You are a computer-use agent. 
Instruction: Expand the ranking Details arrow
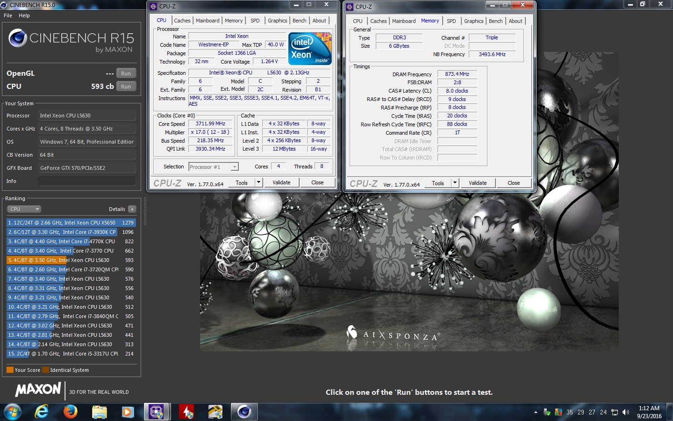click(x=132, y=209)
